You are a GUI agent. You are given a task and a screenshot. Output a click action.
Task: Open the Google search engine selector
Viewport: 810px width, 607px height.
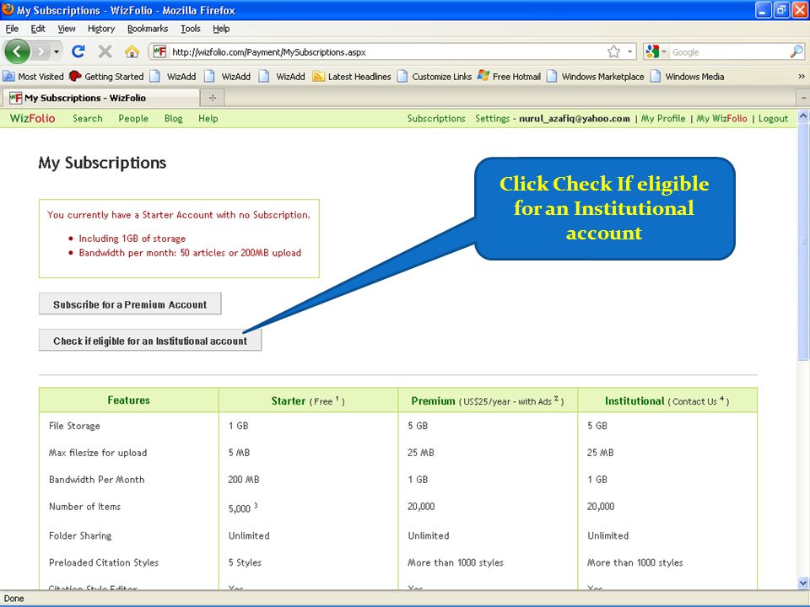pyautogui.click(x=656, y=51)
